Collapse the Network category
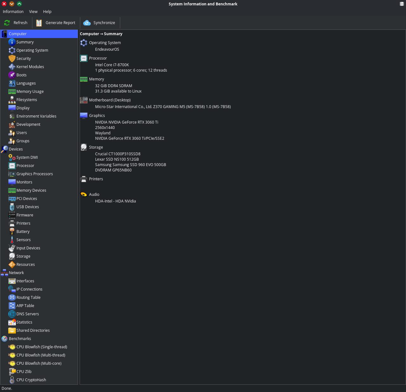 [16, 273]
